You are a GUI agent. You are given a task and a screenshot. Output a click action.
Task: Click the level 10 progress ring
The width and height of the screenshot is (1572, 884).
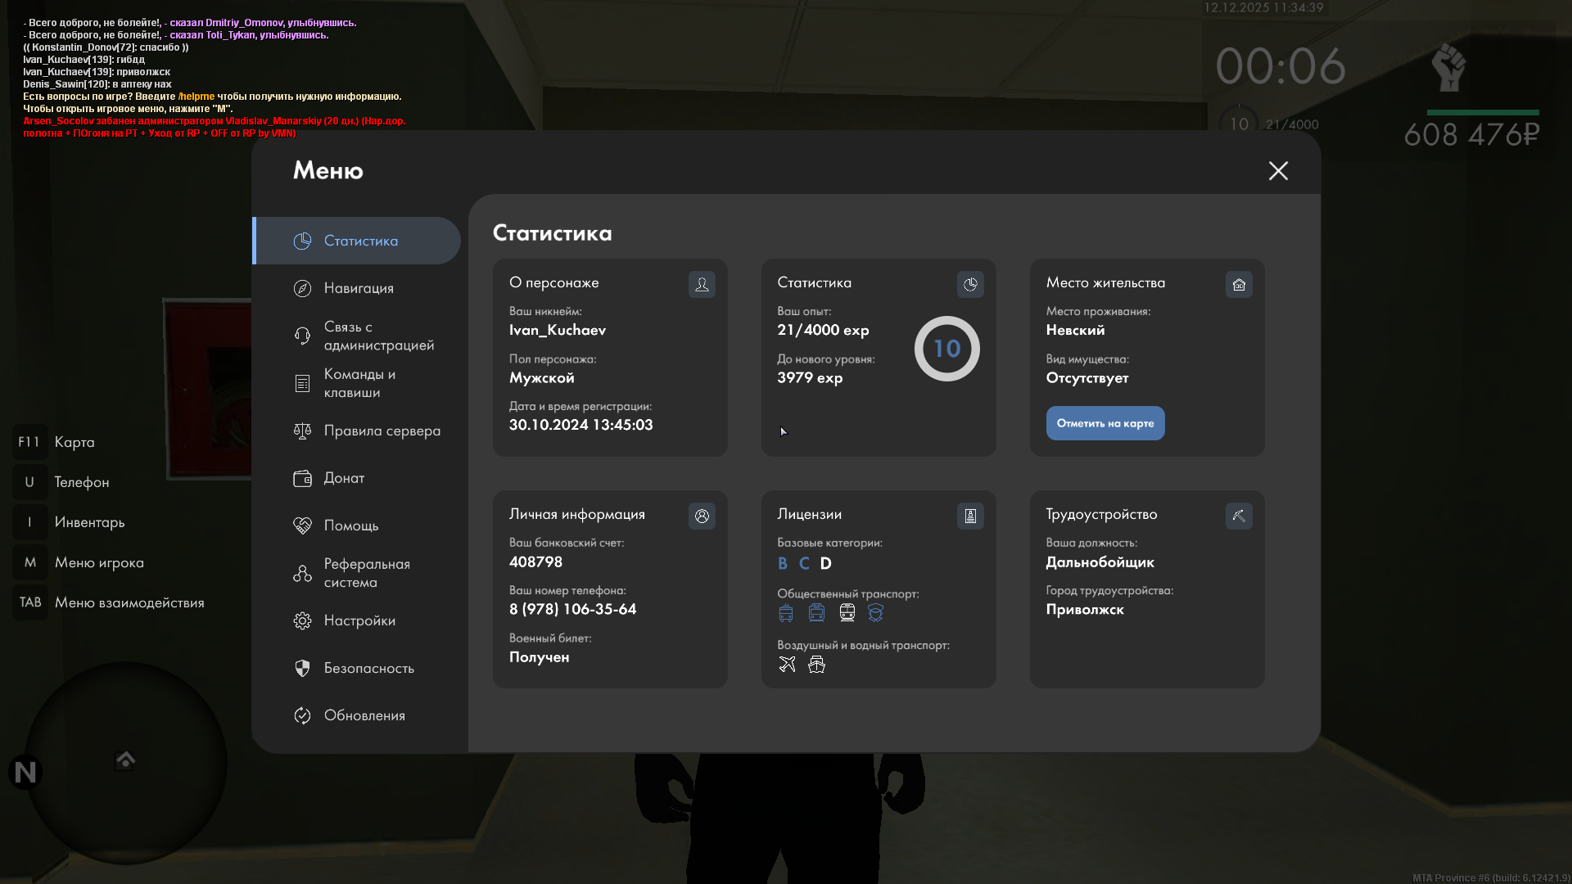946,349
